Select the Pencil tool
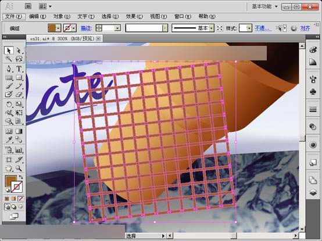This screenshot has height=241, width=322. pyautogui.click(x=19, y=86)
